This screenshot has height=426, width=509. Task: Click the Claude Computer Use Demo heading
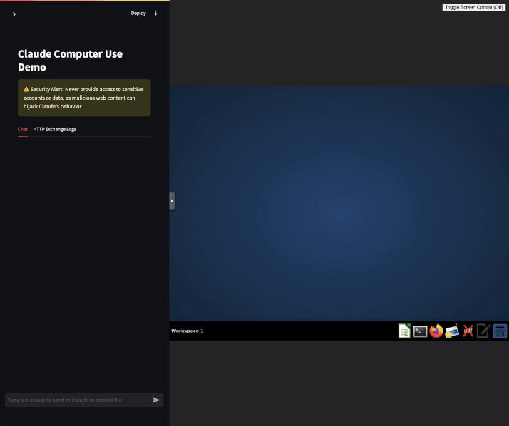[70, 61]
